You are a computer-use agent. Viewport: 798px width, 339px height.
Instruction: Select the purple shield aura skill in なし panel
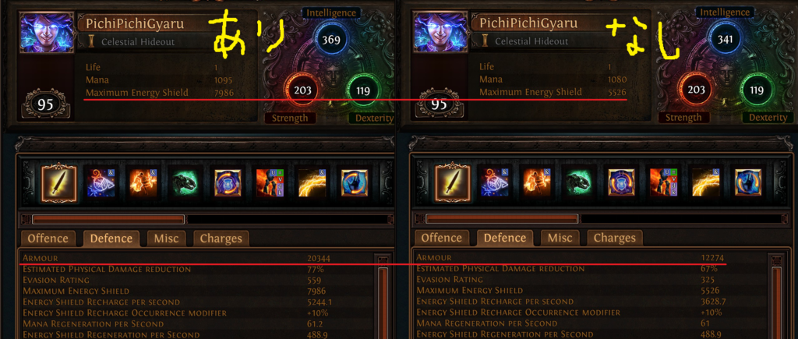(621, 182)
